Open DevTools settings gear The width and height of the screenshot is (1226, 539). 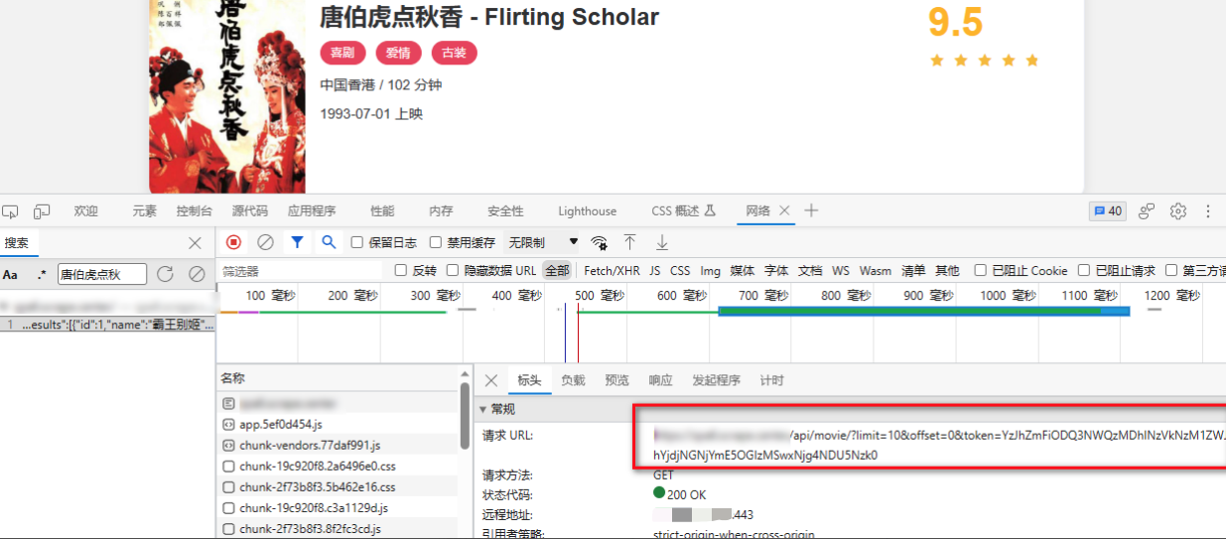(1178, 210)
